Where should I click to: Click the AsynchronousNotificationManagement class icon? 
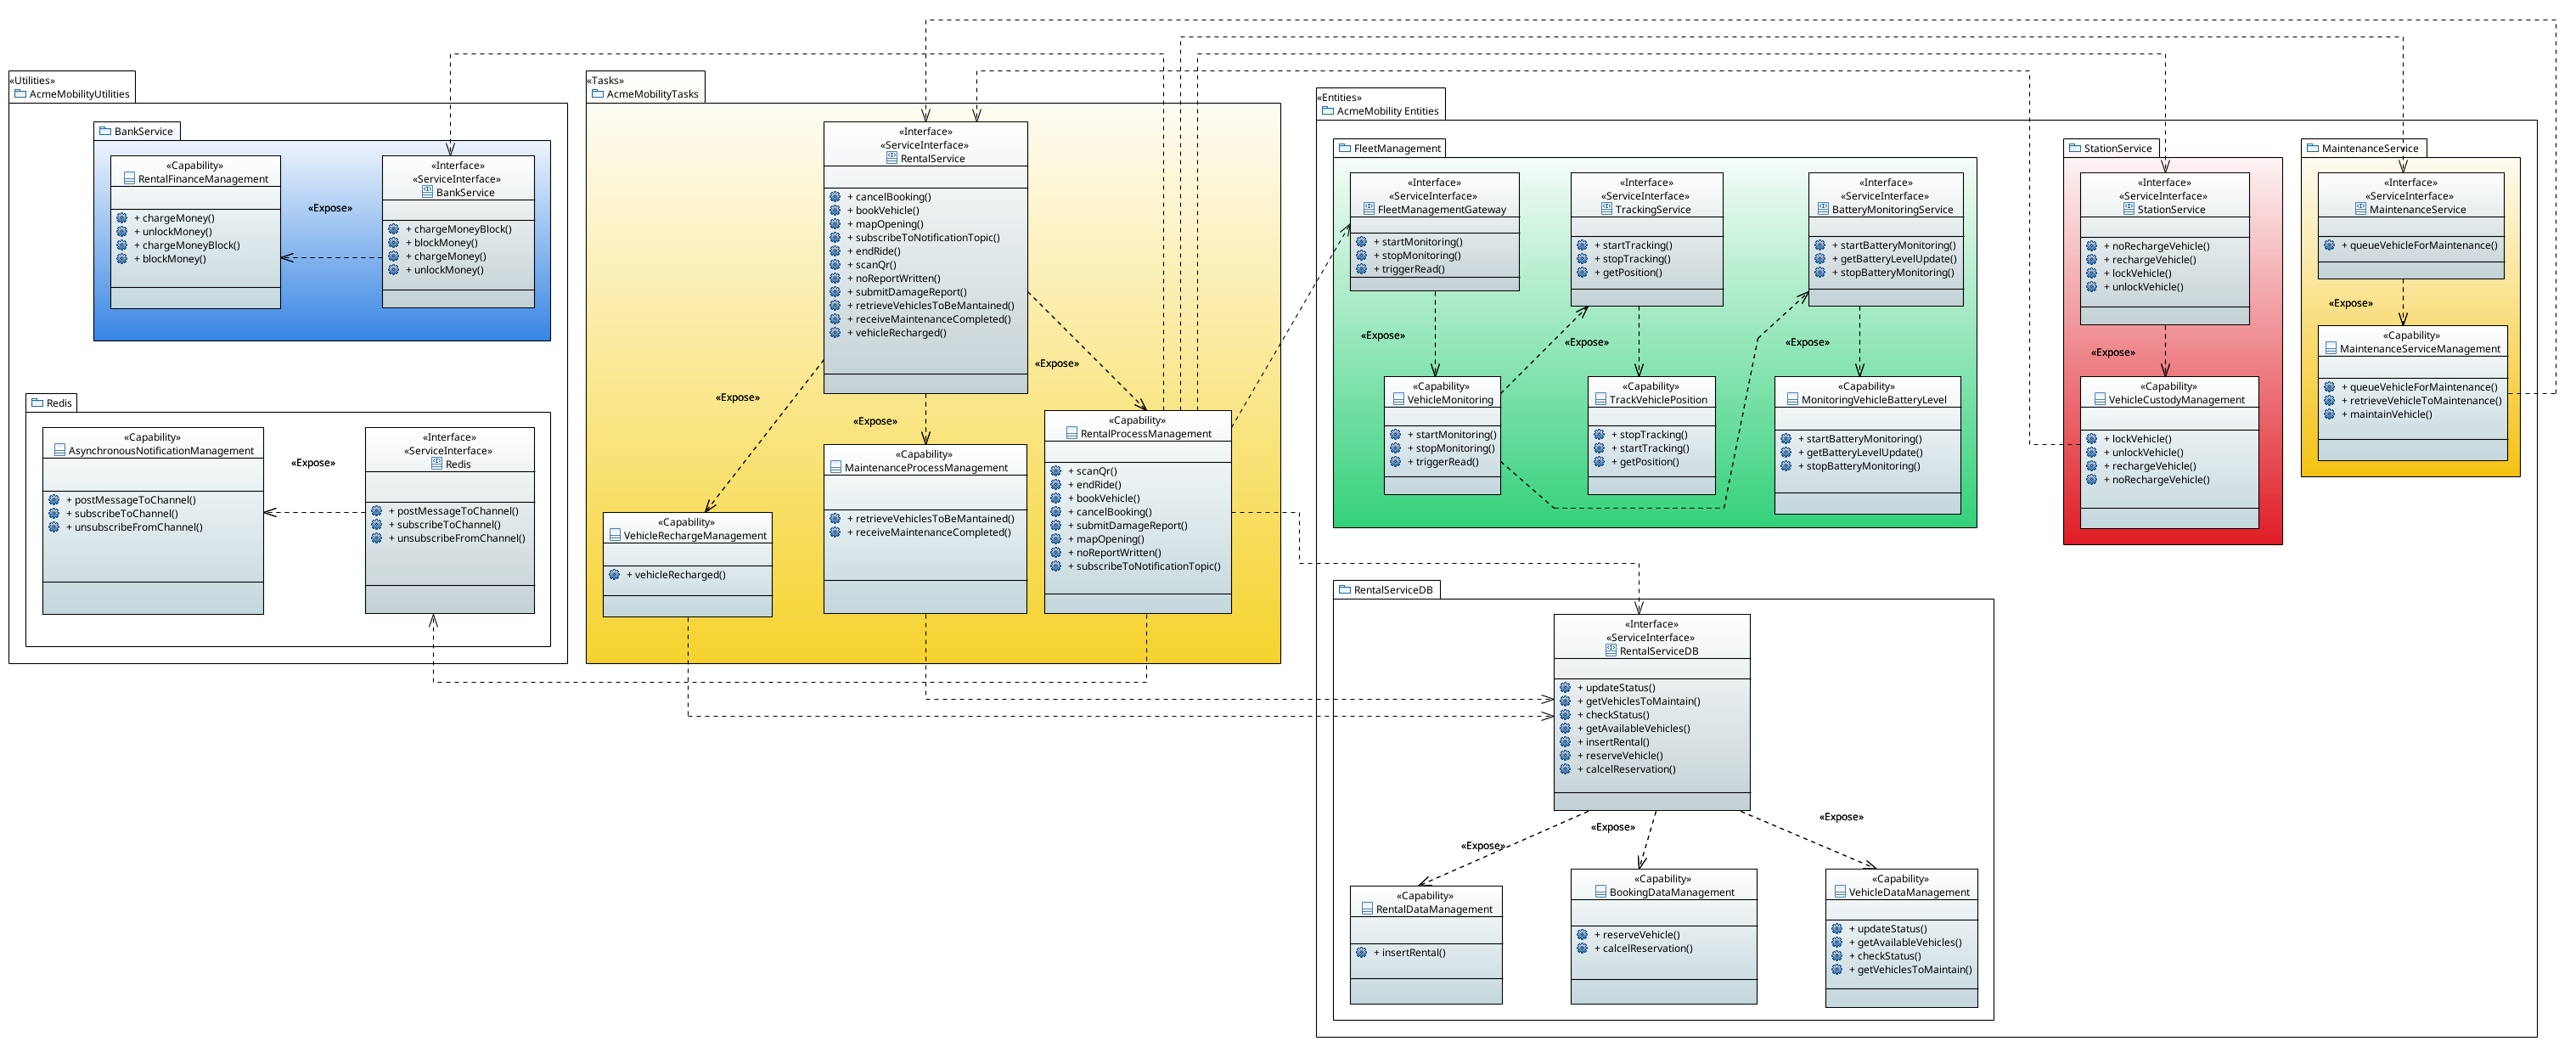click(59, 451)
